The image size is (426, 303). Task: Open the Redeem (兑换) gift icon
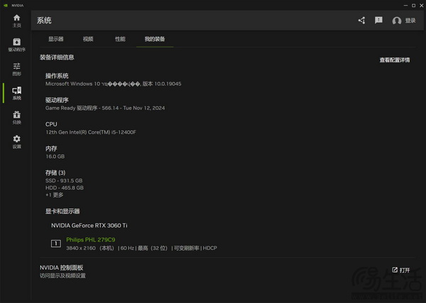click(16, 118)
